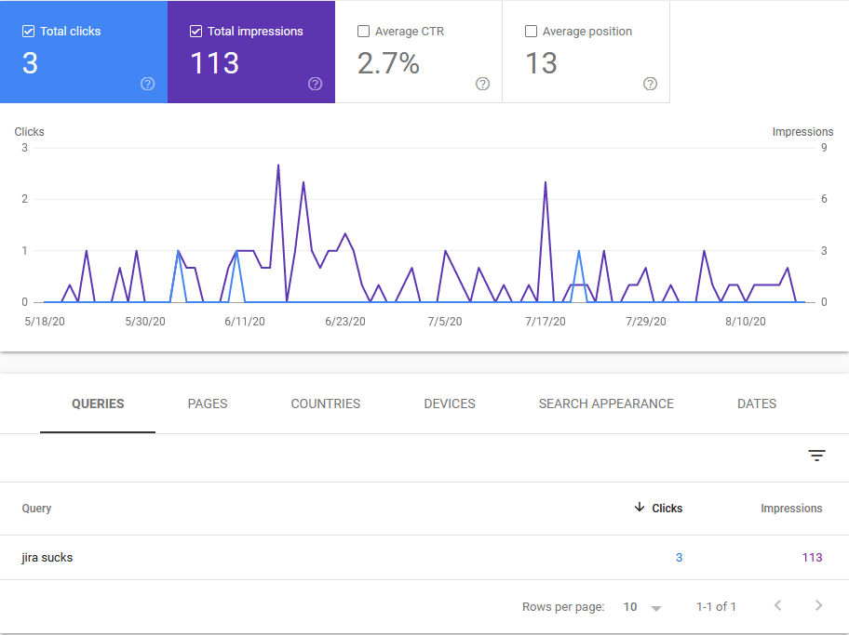
Task: Click help icon on Average position card
Action: coord(650,84)
